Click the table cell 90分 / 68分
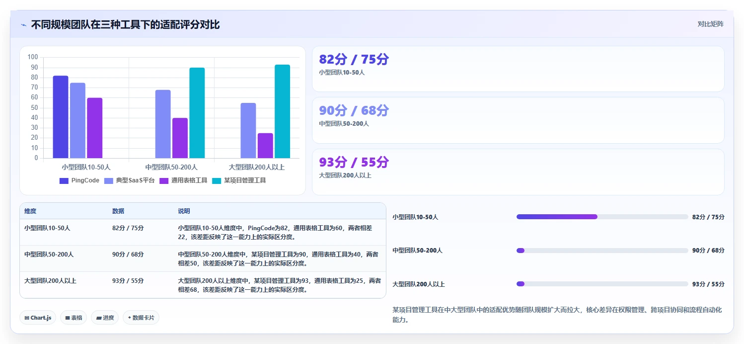The image size is (744, 344). point(128,255)
